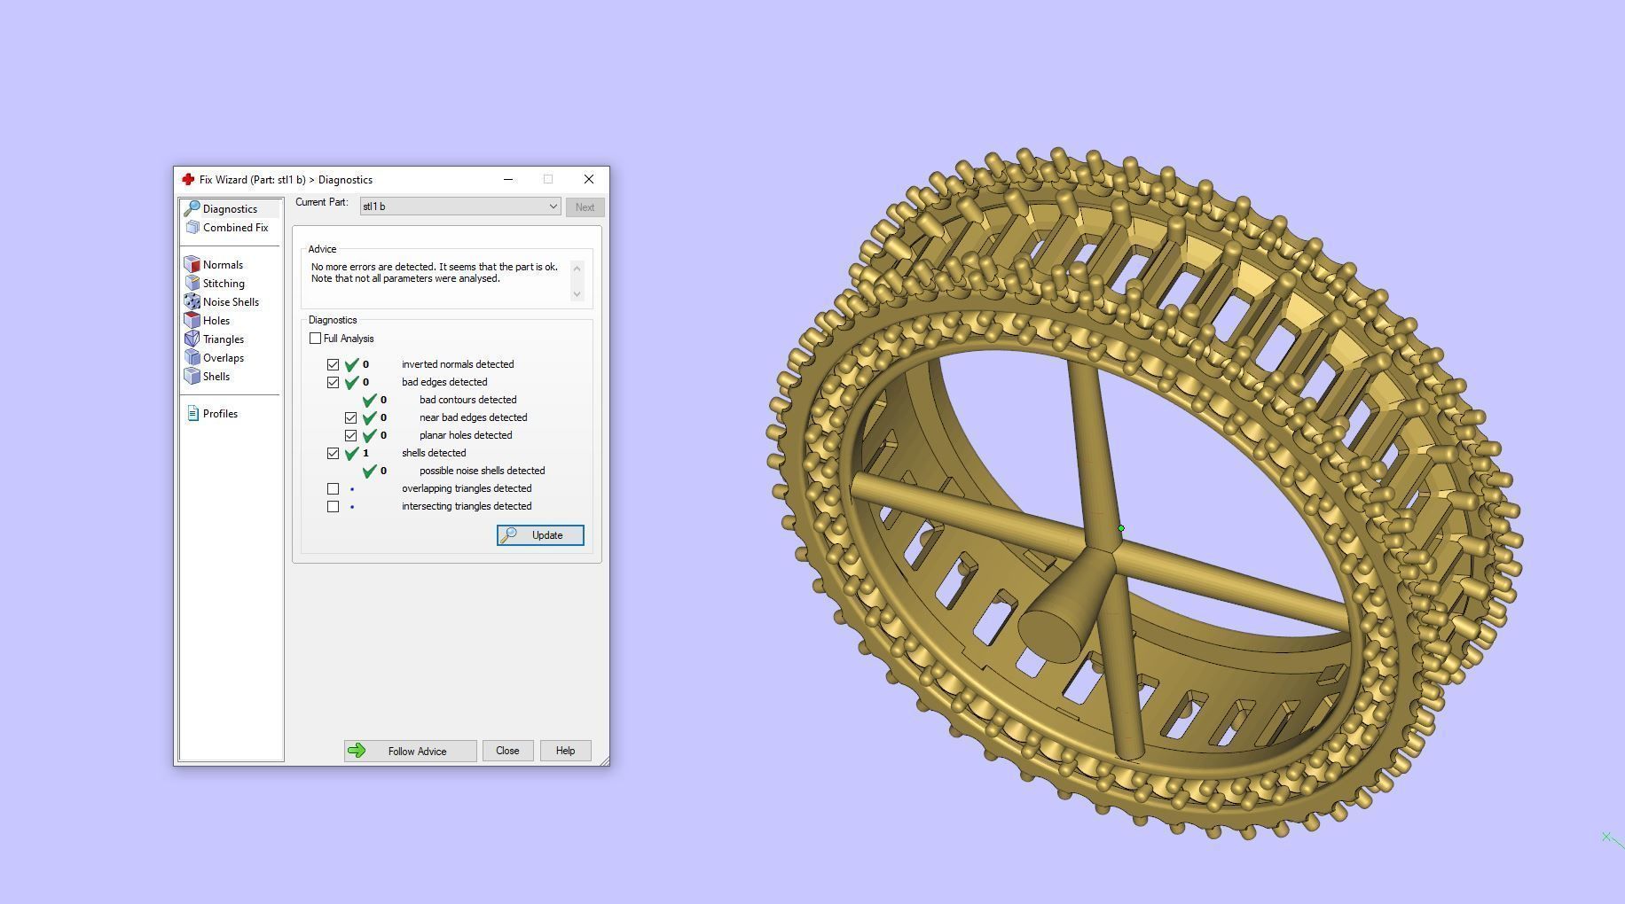The height and width of the screenshot is (904, 1625).
Task: Open the Help button
Action: (x=565, y=751)
